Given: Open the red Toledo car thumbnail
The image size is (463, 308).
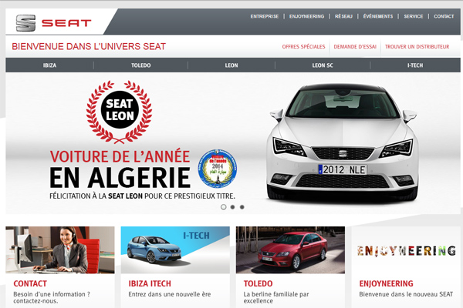Looking at the screenshot, I should coord(290,250).
